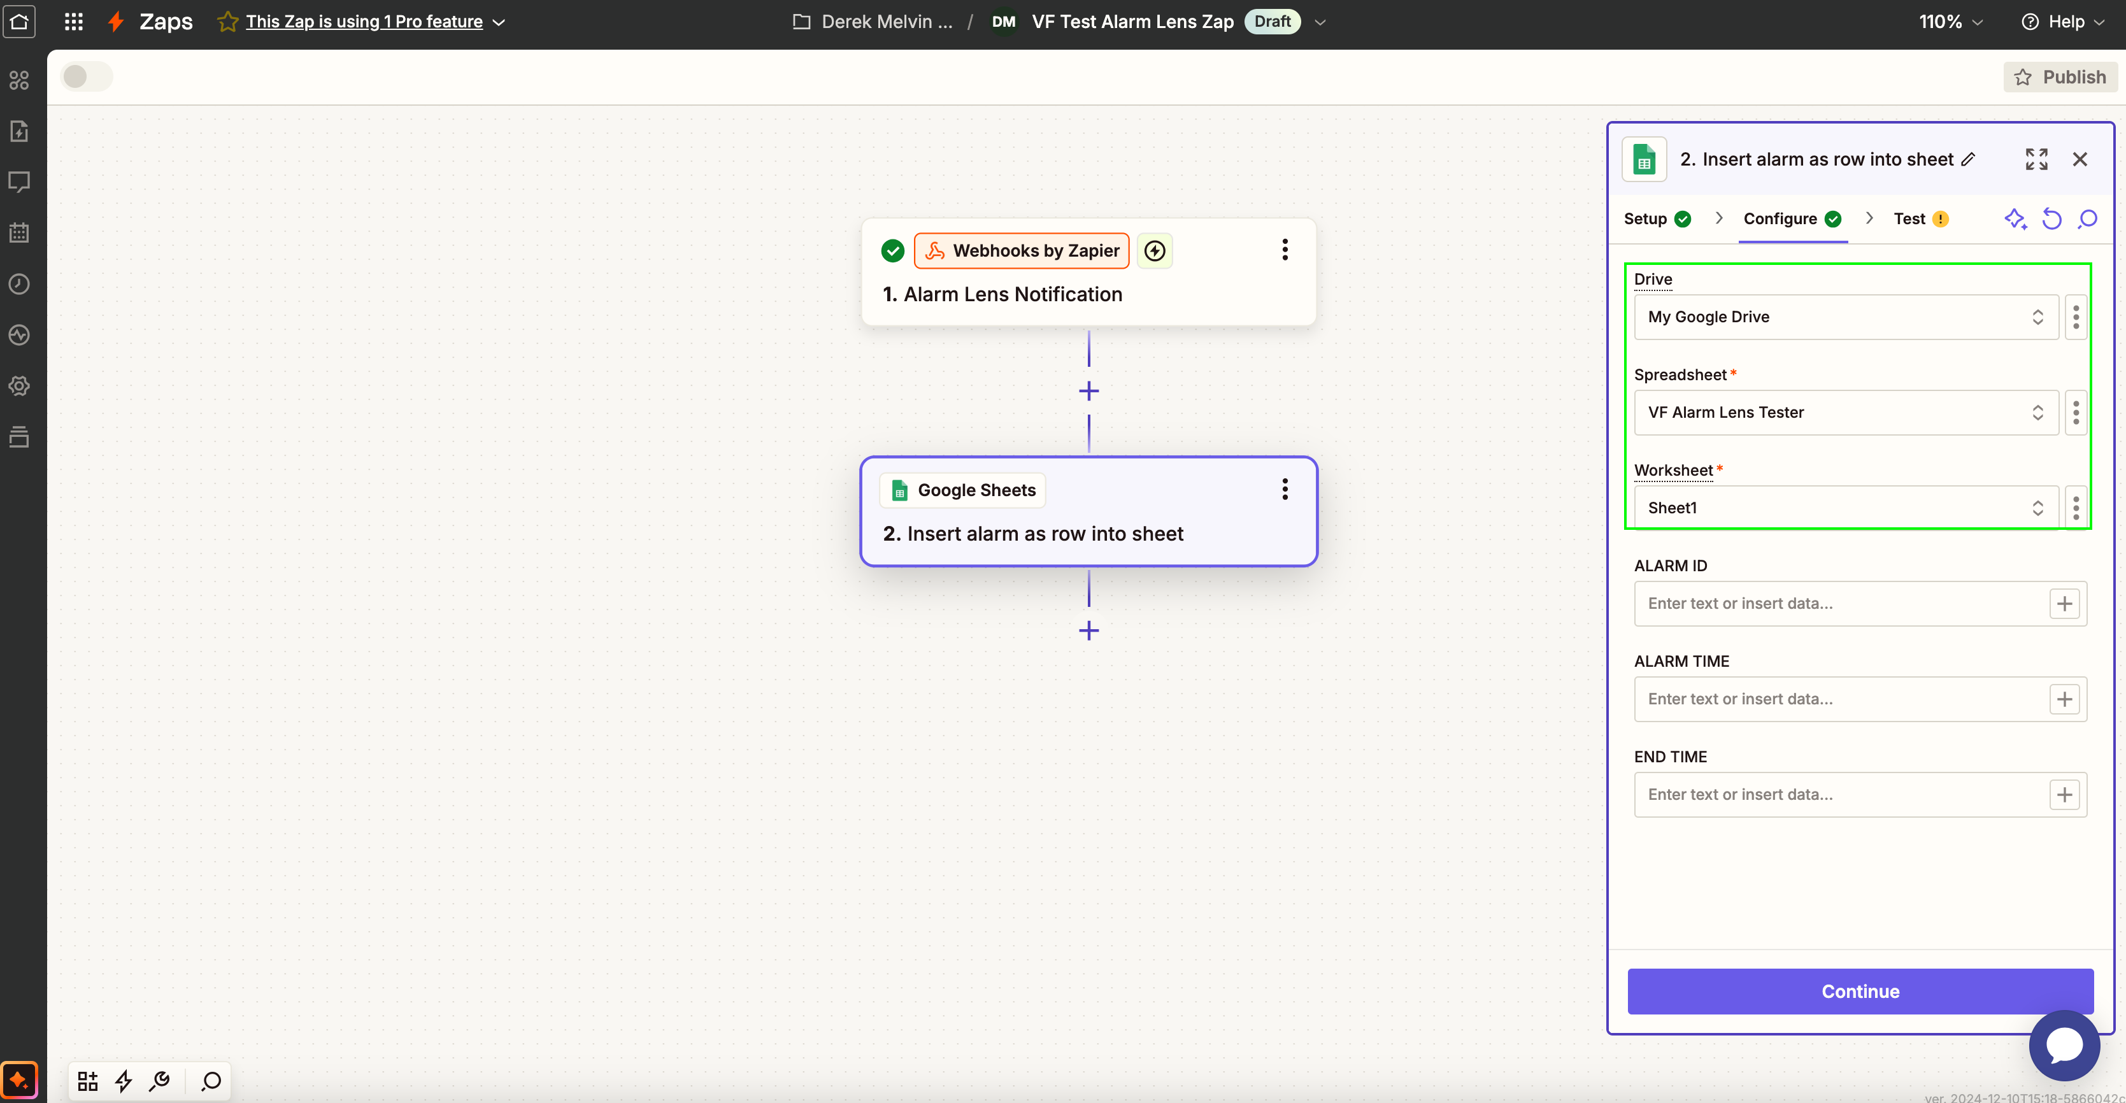
Task: Open Webhooks step three-dot menu
Action: pos(1284,250)
